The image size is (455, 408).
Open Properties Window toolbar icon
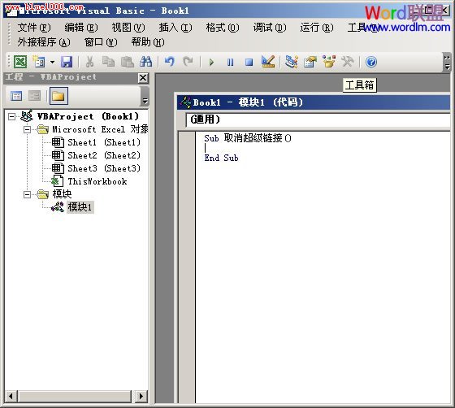tap(310, 62)
